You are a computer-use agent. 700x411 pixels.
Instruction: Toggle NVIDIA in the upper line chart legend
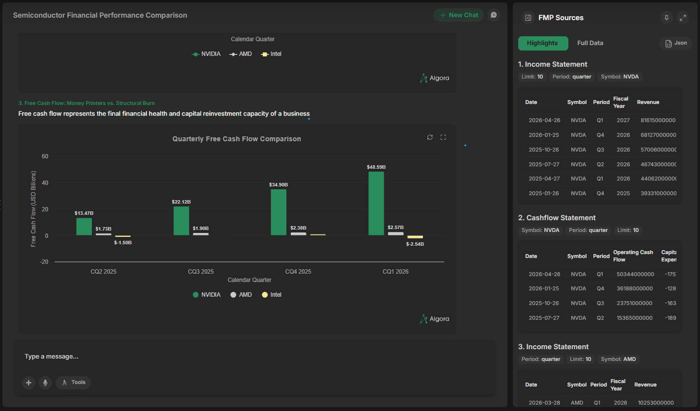(206, 54)
